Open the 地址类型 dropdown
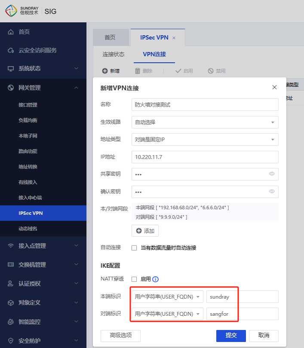Viewport: 304px width, 348px height. tap(205, 139)
